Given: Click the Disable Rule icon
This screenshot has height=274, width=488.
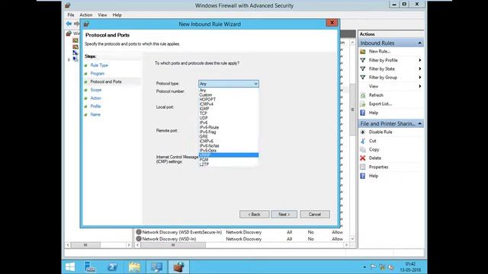Looking at the screenshot, I should 363,132.
